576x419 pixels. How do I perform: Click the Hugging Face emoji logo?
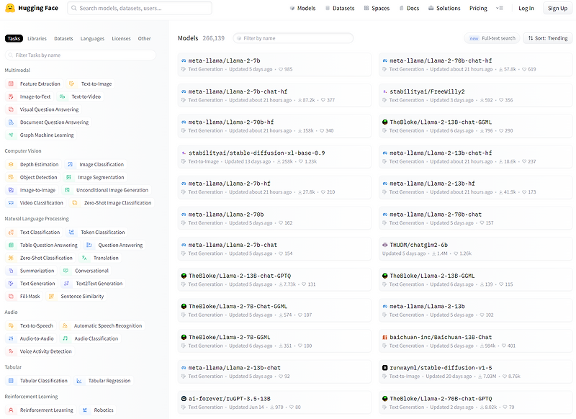[10, 8]
